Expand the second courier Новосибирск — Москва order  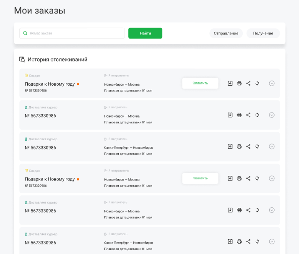(272, 210)
